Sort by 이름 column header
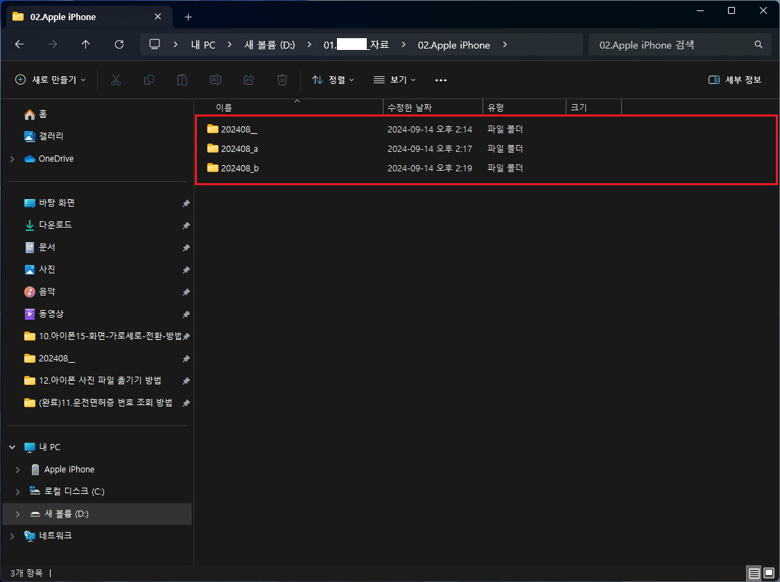The width and height of the screenshot is (780, 582). pos(288,108)
